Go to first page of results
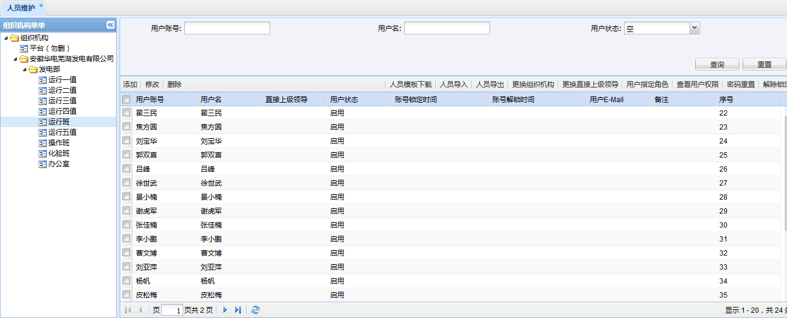The image size is (787, 318). (x=128, y=310)
